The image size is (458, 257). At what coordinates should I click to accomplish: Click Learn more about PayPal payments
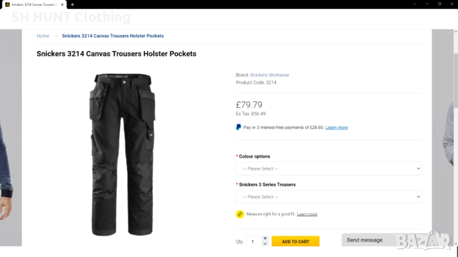click(x=337, y=127)
